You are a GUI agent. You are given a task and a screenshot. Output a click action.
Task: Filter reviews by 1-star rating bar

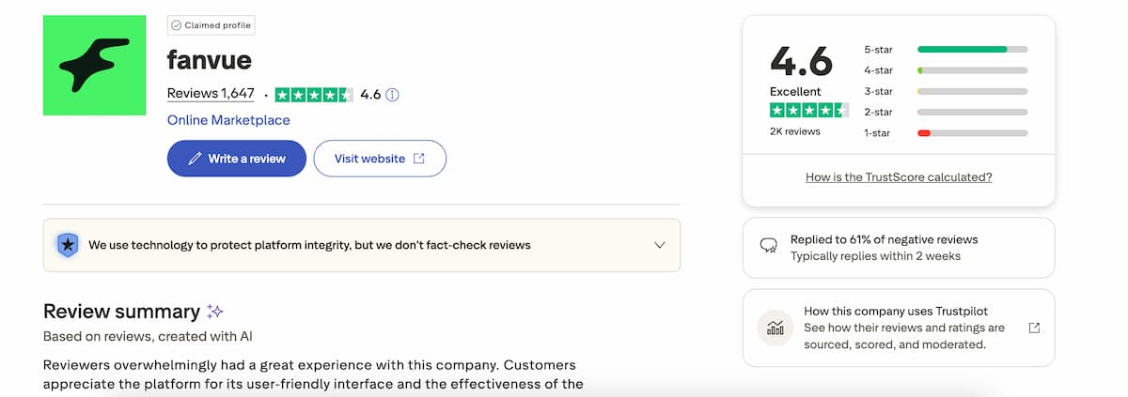[972, 133]
